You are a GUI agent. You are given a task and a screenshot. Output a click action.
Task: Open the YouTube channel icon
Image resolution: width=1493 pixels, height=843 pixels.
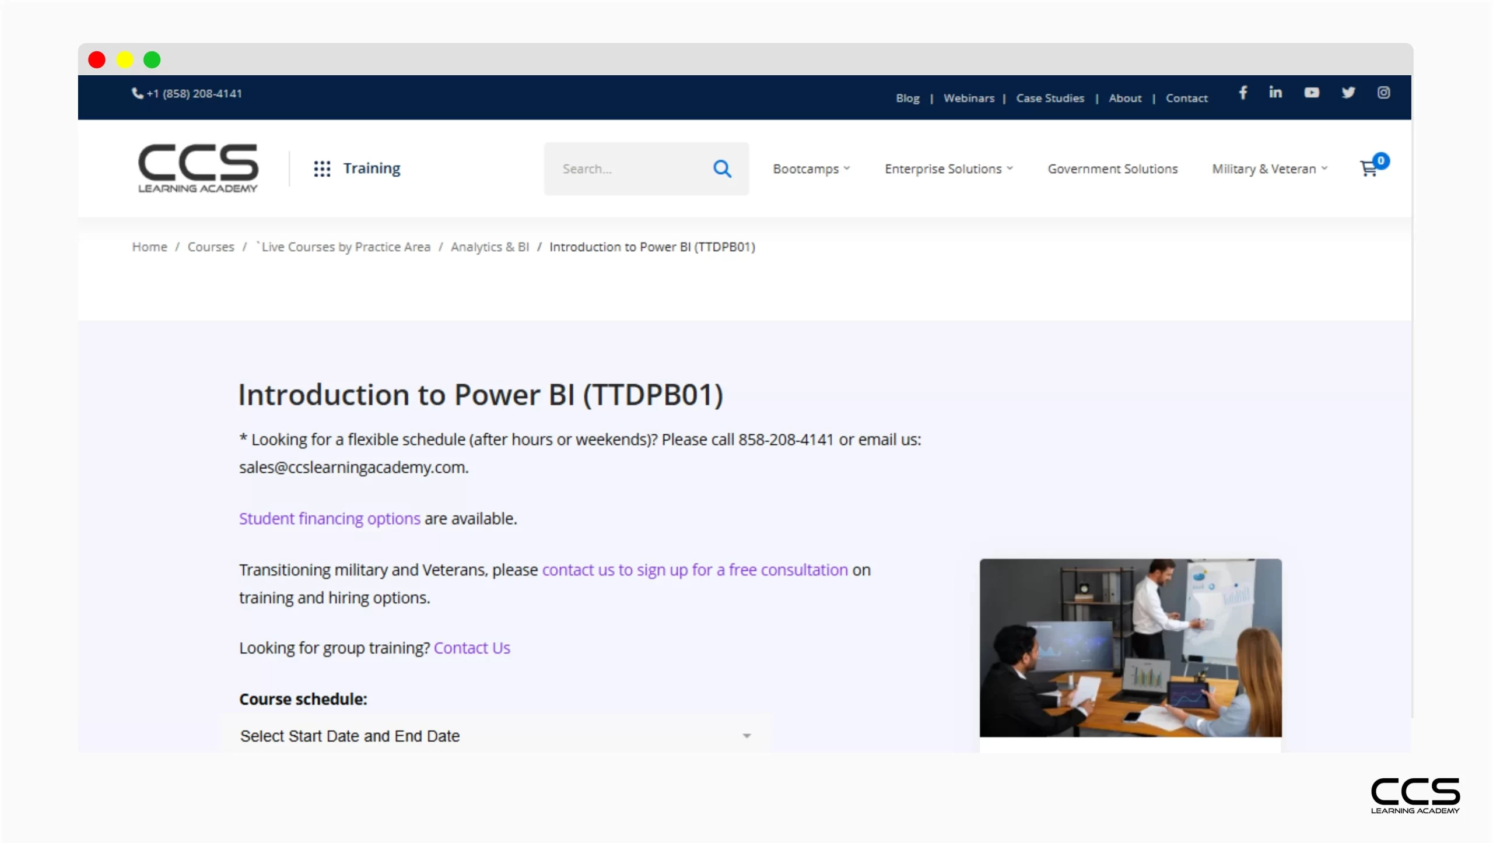[x=1312, y=93]
